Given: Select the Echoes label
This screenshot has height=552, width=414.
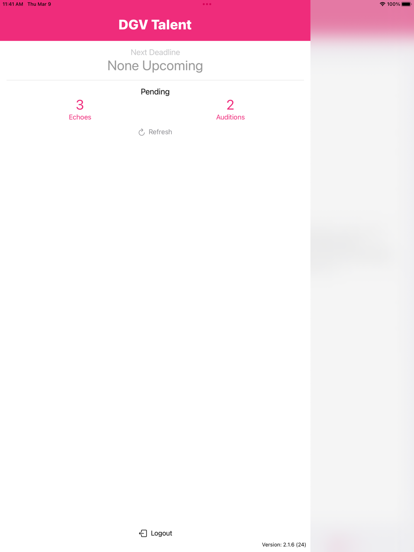Looking at the screenshot, I should point(80,117).
